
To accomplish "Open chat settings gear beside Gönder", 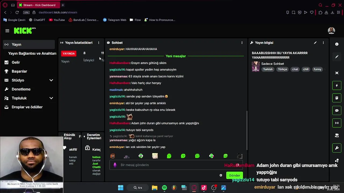I will coord(221,175).
